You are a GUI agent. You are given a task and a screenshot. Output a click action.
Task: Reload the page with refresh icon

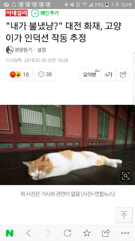[x=67, y=233]
